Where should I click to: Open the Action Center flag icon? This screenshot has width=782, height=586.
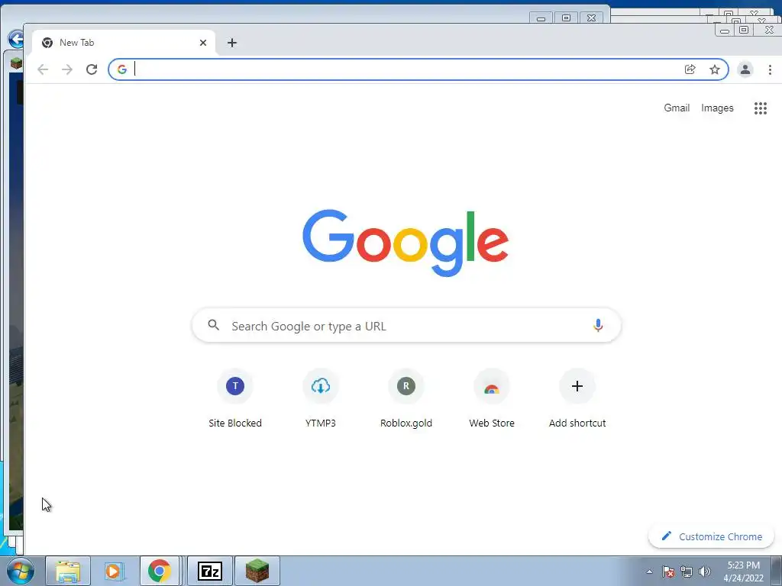pyautogui.click(x=668, y=572)
